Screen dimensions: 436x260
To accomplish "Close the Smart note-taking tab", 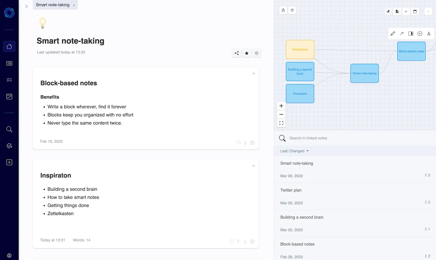I will (74, 5).
